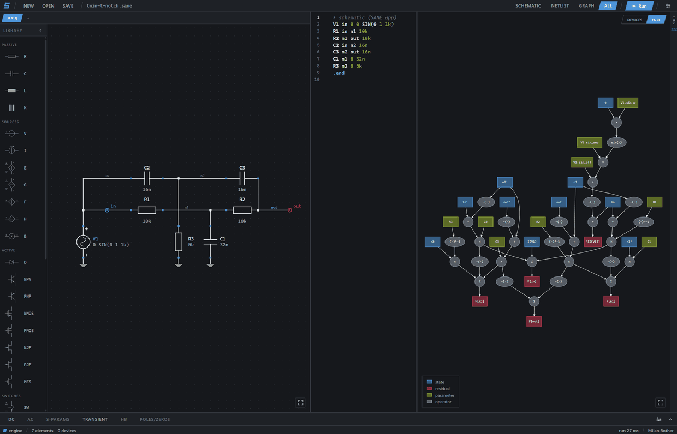Choose the coupled inductor K component

coord(16,107)
